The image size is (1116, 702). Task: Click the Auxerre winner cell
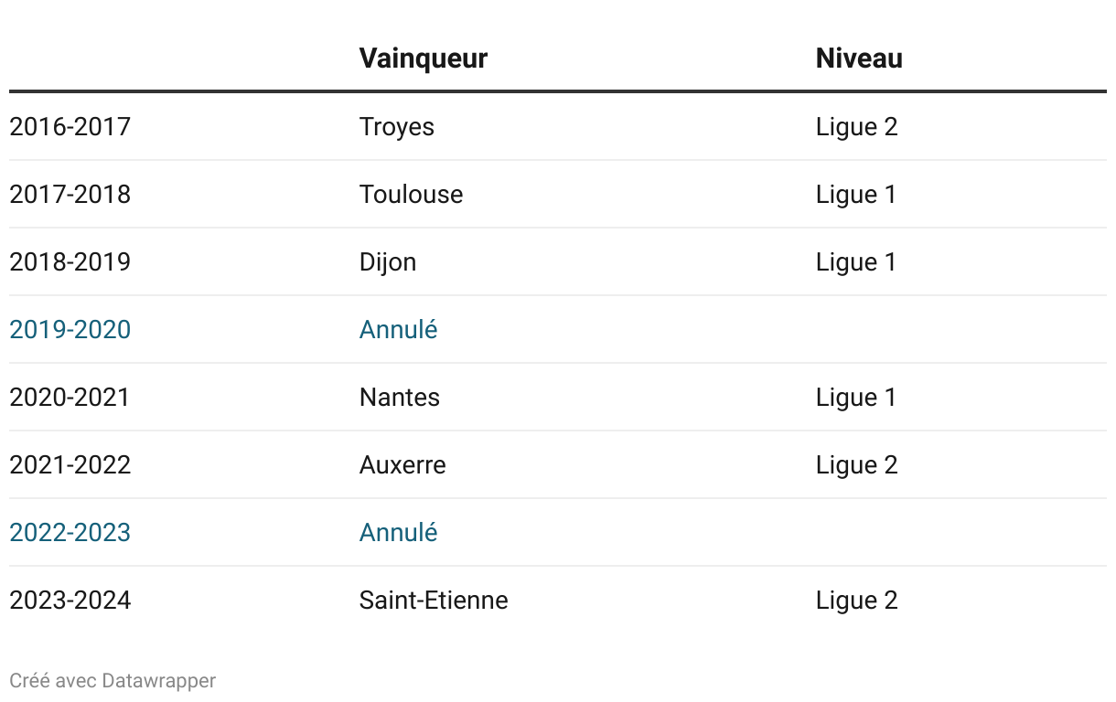click(x=402, y=464)
